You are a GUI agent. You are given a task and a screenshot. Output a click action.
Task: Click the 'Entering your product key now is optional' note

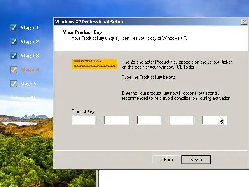tap(176, 95)
